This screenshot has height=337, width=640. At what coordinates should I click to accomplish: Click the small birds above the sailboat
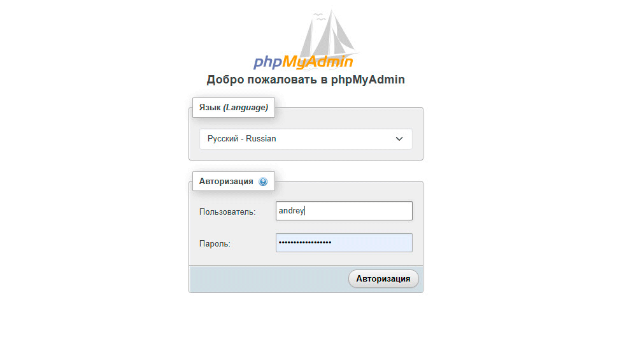click(x=319, y=16)
